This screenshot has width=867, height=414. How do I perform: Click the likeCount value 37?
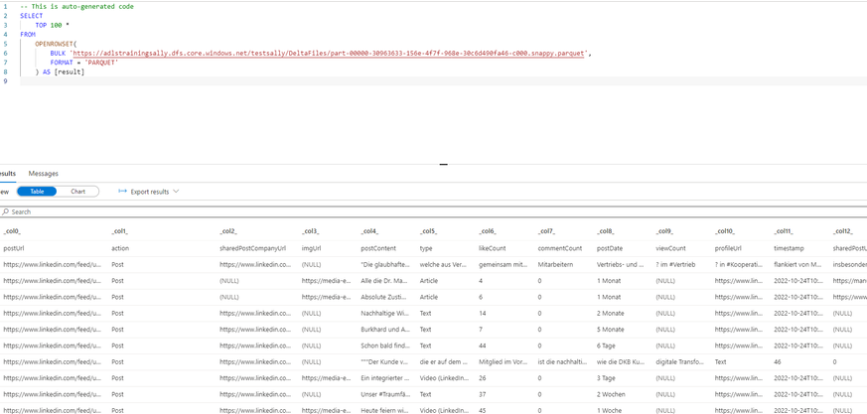coord(482,395)
